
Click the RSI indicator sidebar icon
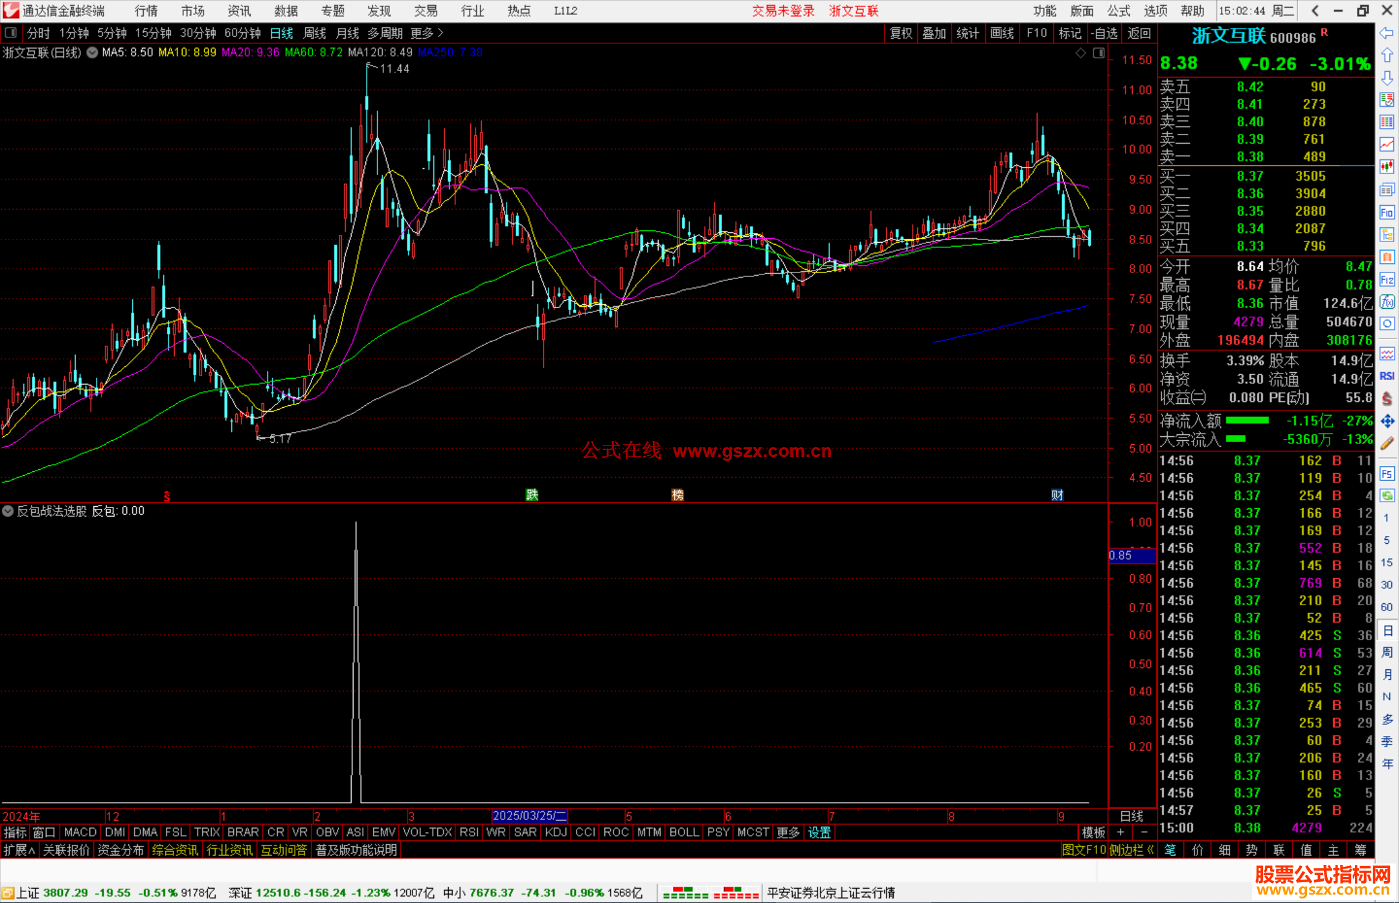click(1387, 375)
